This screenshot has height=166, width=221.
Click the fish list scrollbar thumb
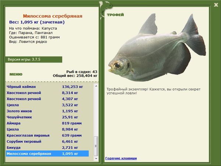pyautogui.click(x=96, y=146)
